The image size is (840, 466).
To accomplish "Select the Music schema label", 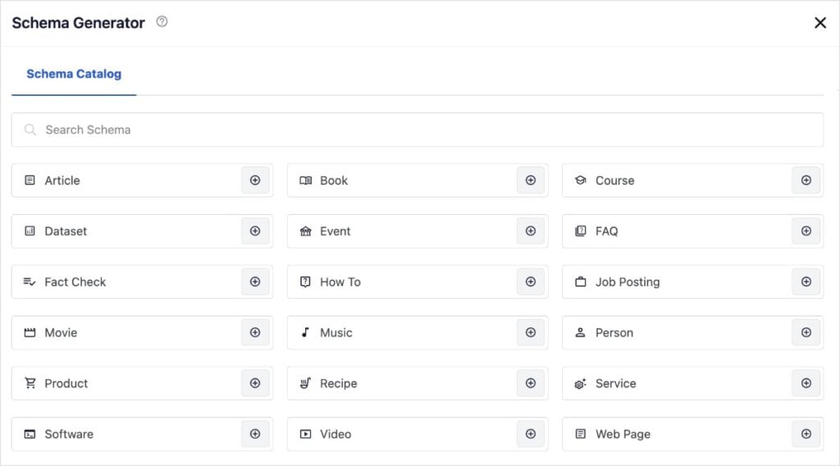I will [336, 332].
